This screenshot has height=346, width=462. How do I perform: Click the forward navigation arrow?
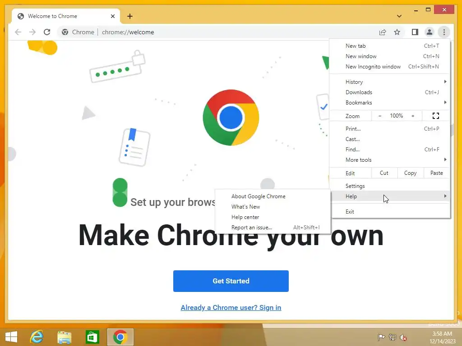coord(32,32)
